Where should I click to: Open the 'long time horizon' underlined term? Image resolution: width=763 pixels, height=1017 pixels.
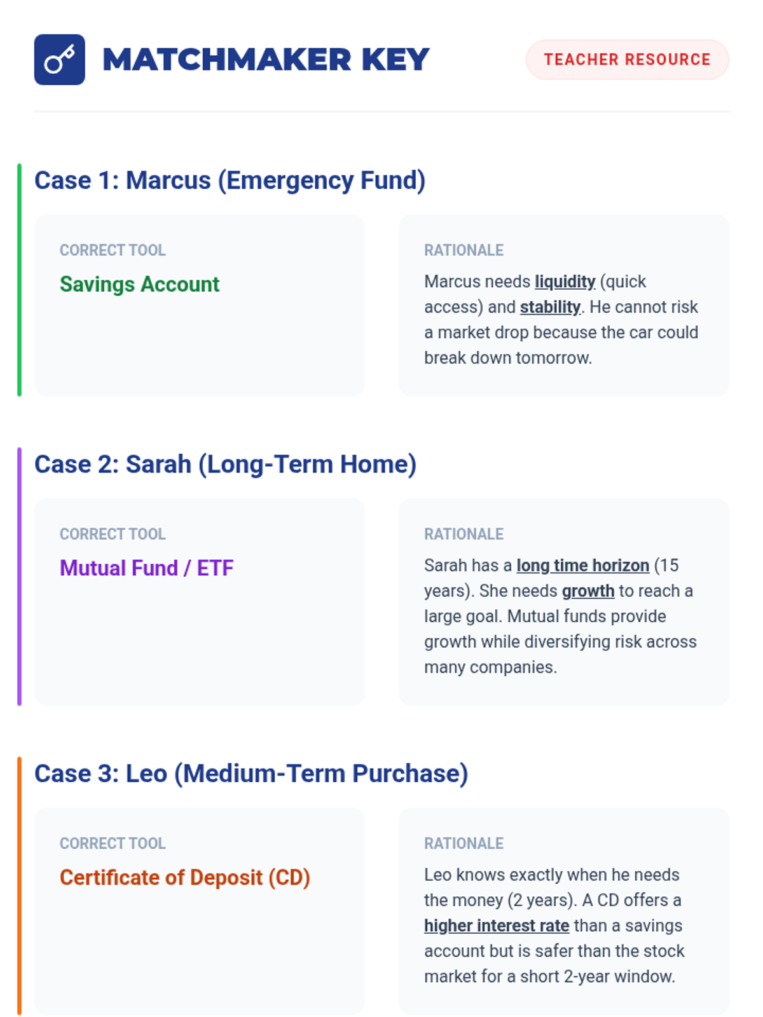click(x=582, y=566)
